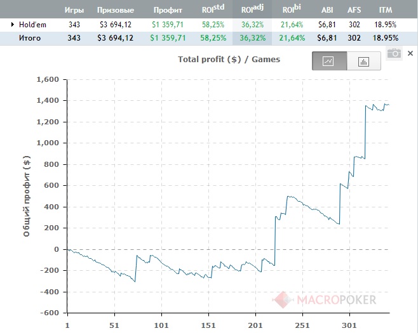
Task: Select the Hold'em row label
Action: tap(32, 25)
